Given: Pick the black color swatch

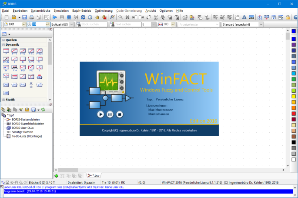Looking at the screenshot, I should 294,142.
